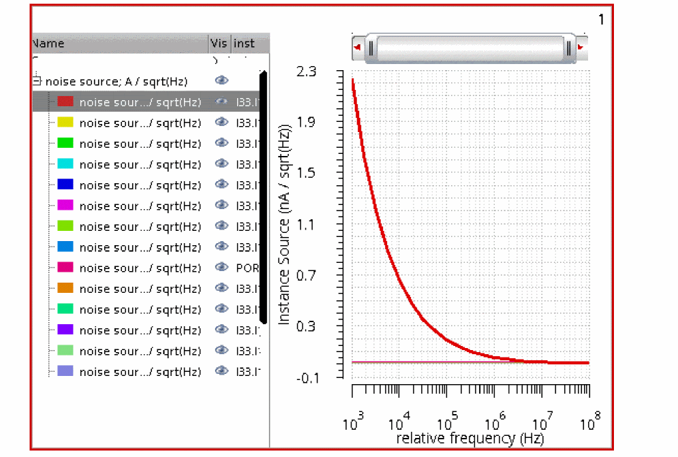
Task: Toggle the eye icon on the orange trace row
Action: click(x=221, y=288)
